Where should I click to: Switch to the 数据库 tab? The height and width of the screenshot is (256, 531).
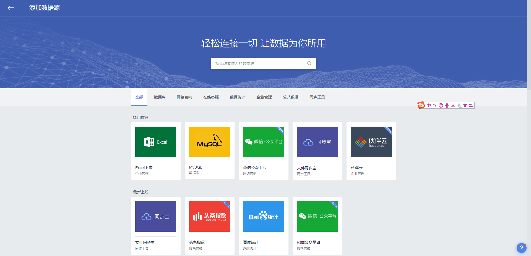click(160, 97)
